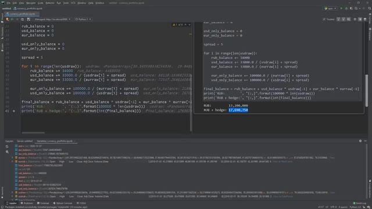Click the refresh variables icon
Viewport: 372px width, 209px height.
click(x=7, y=146)
